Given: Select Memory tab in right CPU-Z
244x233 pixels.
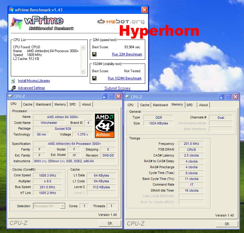Looking at the screenshot, I should 177,105.
